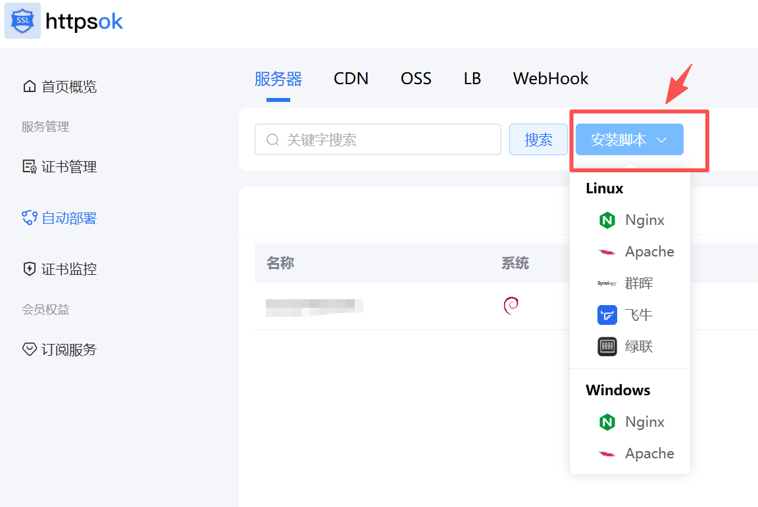Click the Debian system icon in table
Screen dimensions: 758x507
(511, 306)
